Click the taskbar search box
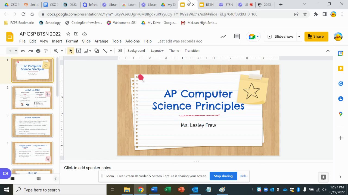Viewport: 348px width, 195px height. point(60,190)
